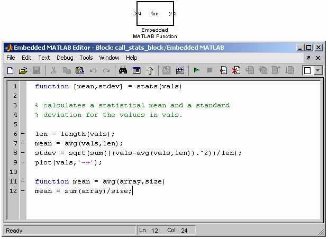Click the input port 'u' on the block
Viewport: 328px width, 239px height.
coord(140,13)
